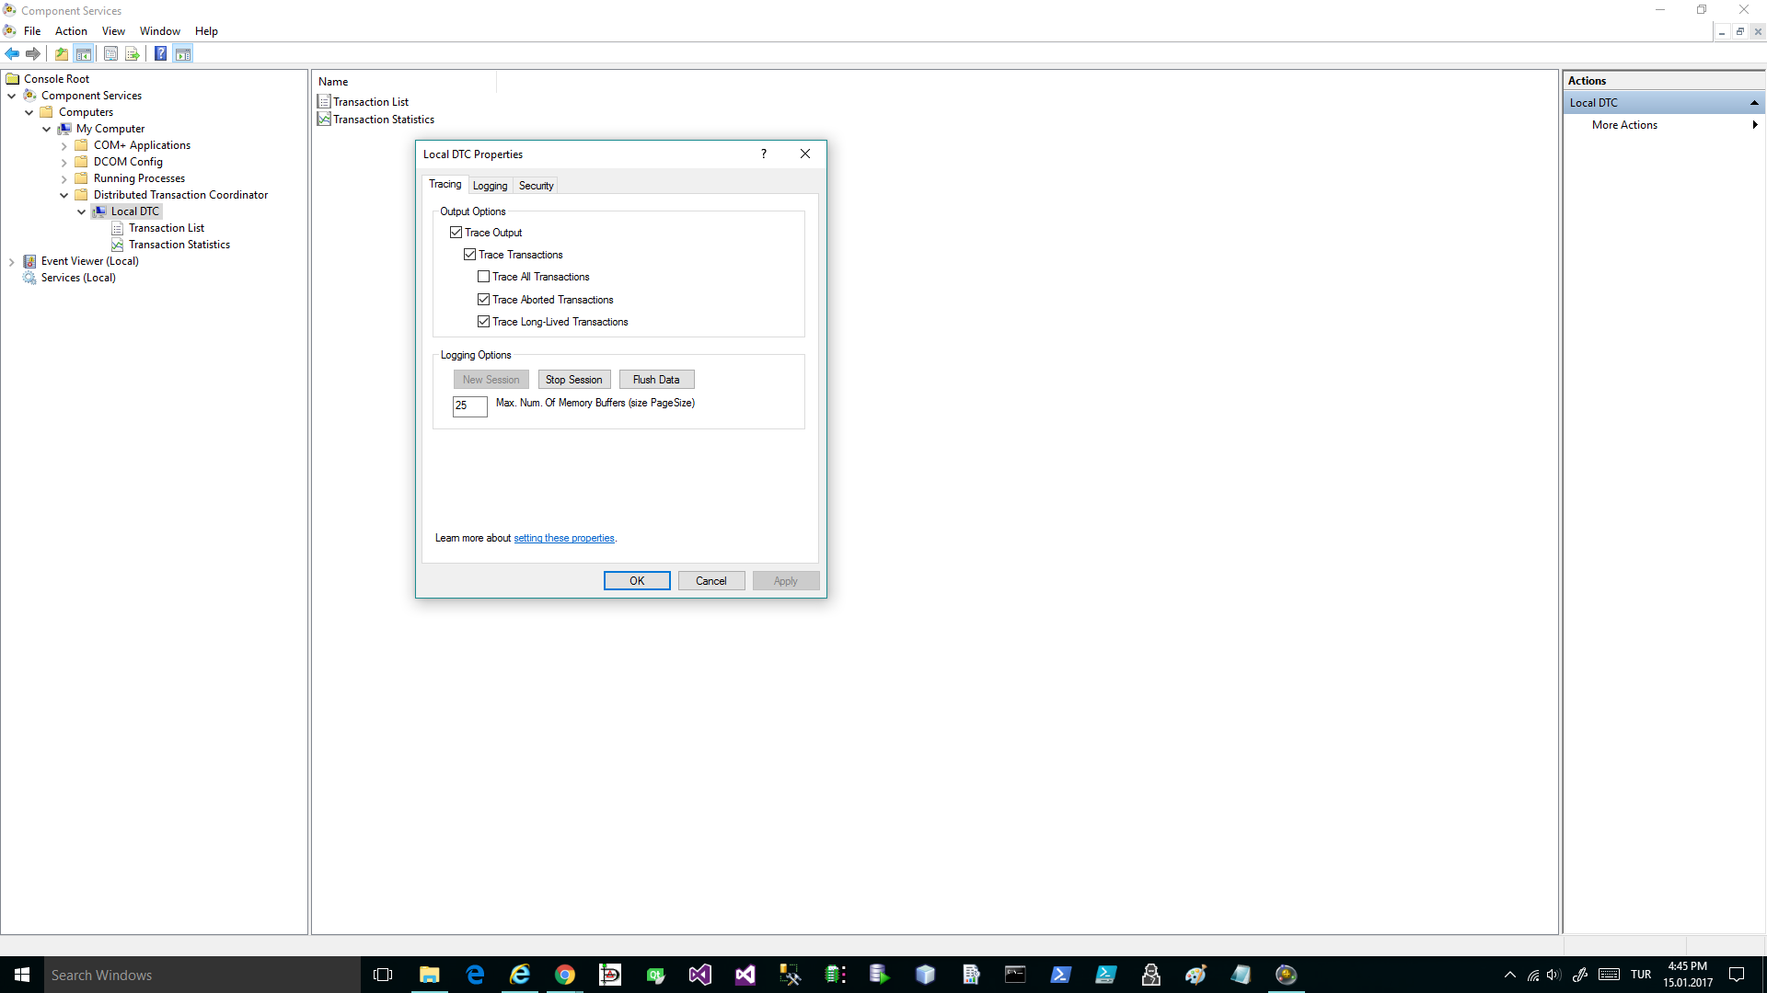Enable Trace All Transactions checkbox

[484, 277]
